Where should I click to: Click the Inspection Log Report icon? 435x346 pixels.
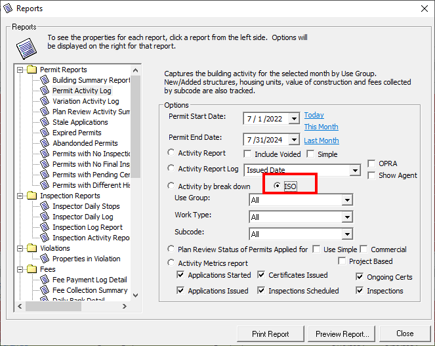[x=45, y=227]
